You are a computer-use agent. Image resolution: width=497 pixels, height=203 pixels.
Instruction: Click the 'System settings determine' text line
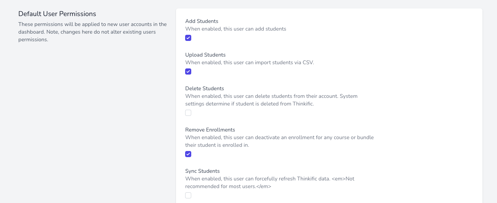(x=249, y=104)
